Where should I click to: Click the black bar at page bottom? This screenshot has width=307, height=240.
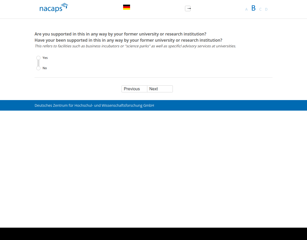pos(153,234)
